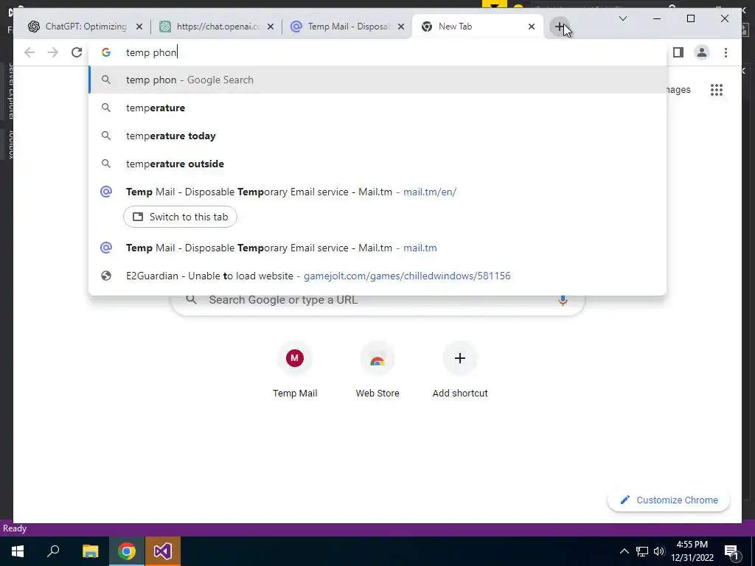Click the 'Switch to this tab' button
This screenshot has height=566, width=755.
pyautogui.click(x=180, y=217)
